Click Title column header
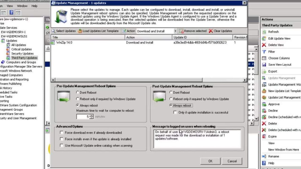The height and width of the screenshot is (169, 301). [88, 37]
